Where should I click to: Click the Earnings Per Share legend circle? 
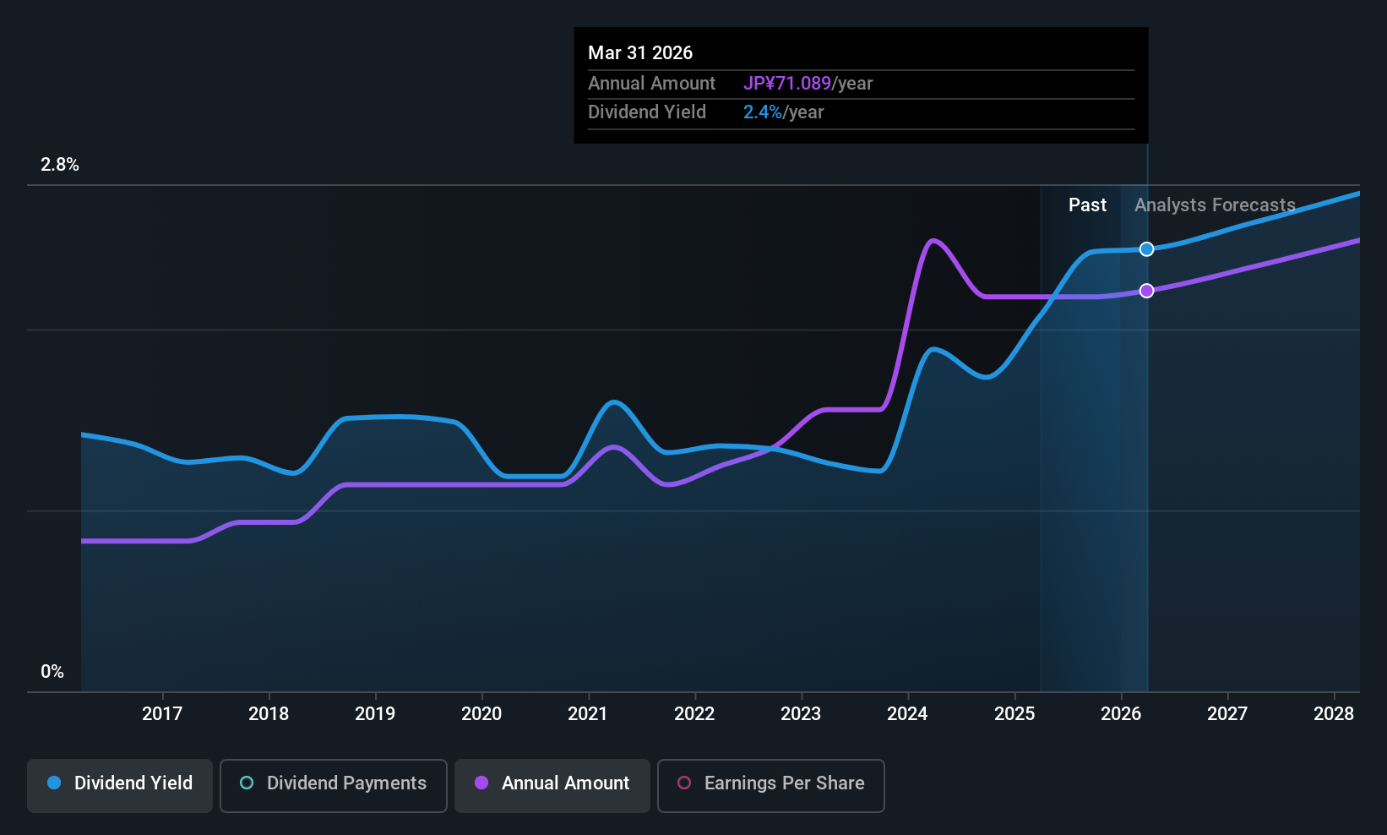(x=684, y=783)
